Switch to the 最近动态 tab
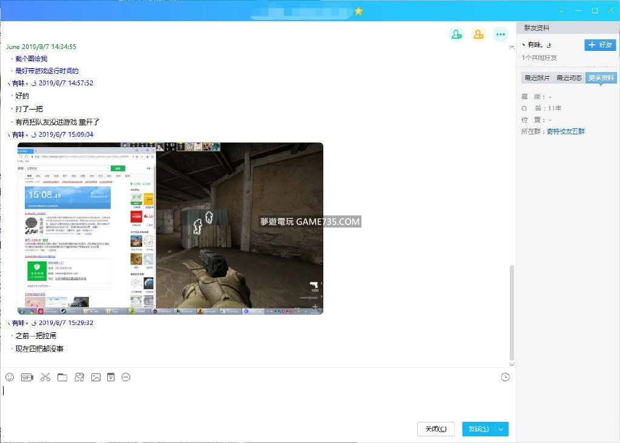This screenshot has height=443, width=620. [569, 78]
